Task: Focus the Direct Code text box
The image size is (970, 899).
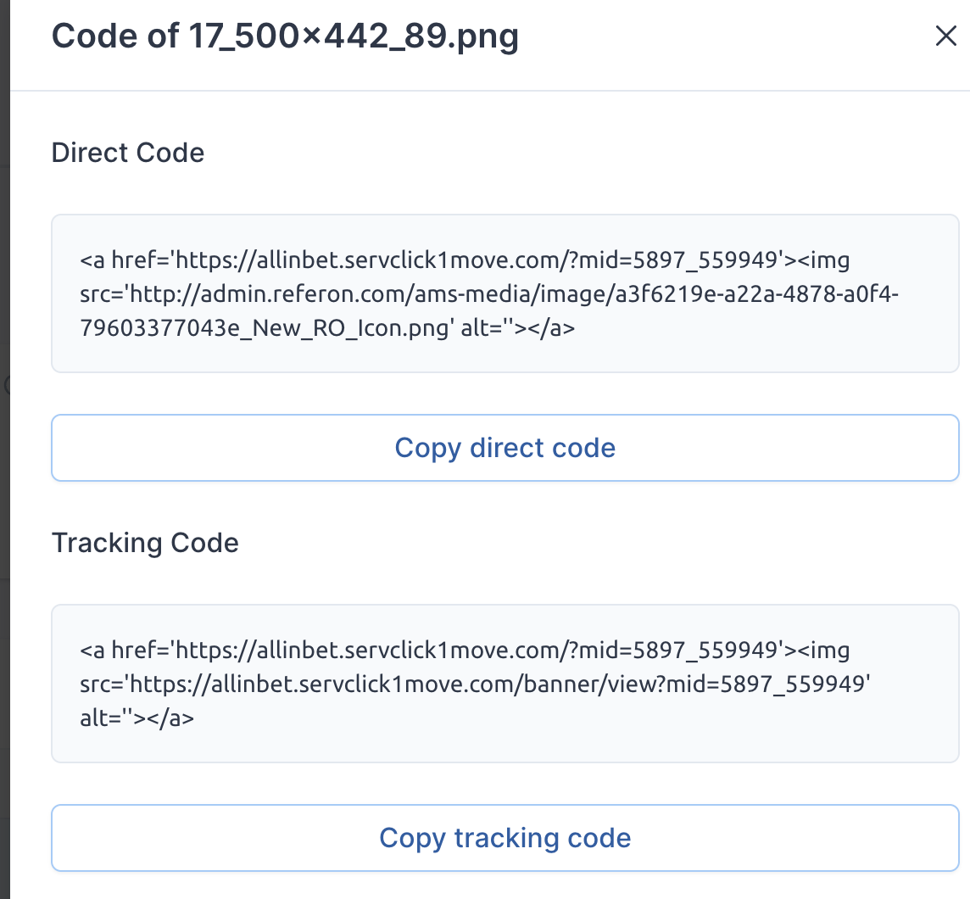Action: click(x=505, y=293)
